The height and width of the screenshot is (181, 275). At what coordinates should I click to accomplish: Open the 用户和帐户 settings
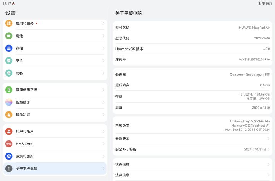[x=55, y=131]
